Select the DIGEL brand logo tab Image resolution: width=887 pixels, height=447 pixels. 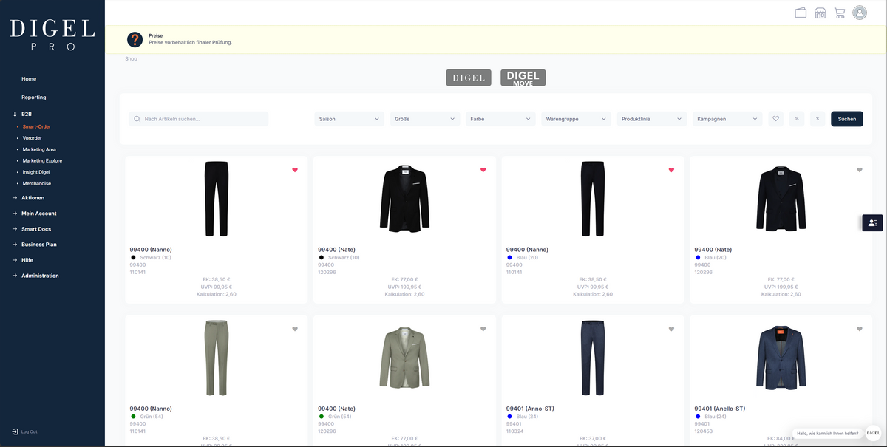[x=468, y=78]
